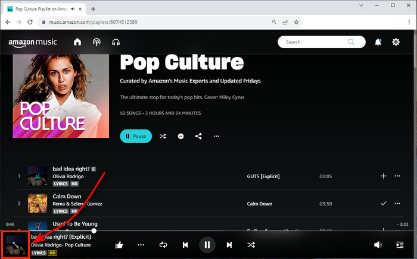
Task: Toggle Calm Down in-library checkmark
Action: [383, 203]
